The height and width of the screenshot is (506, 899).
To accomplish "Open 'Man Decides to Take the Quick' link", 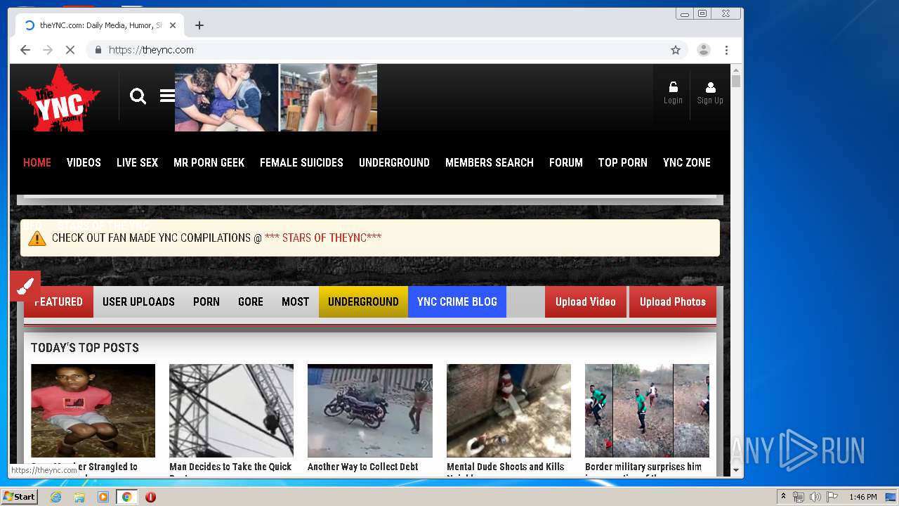I will click(x=230, y=467).
